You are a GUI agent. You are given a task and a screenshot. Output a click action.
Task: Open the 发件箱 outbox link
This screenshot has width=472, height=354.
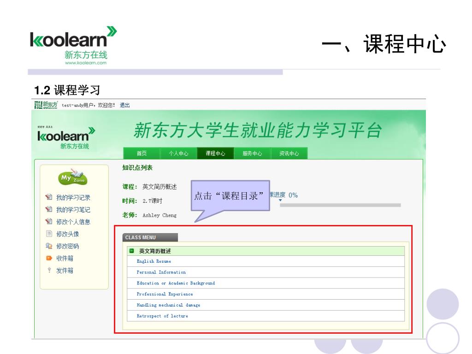(x=65, y=270)
